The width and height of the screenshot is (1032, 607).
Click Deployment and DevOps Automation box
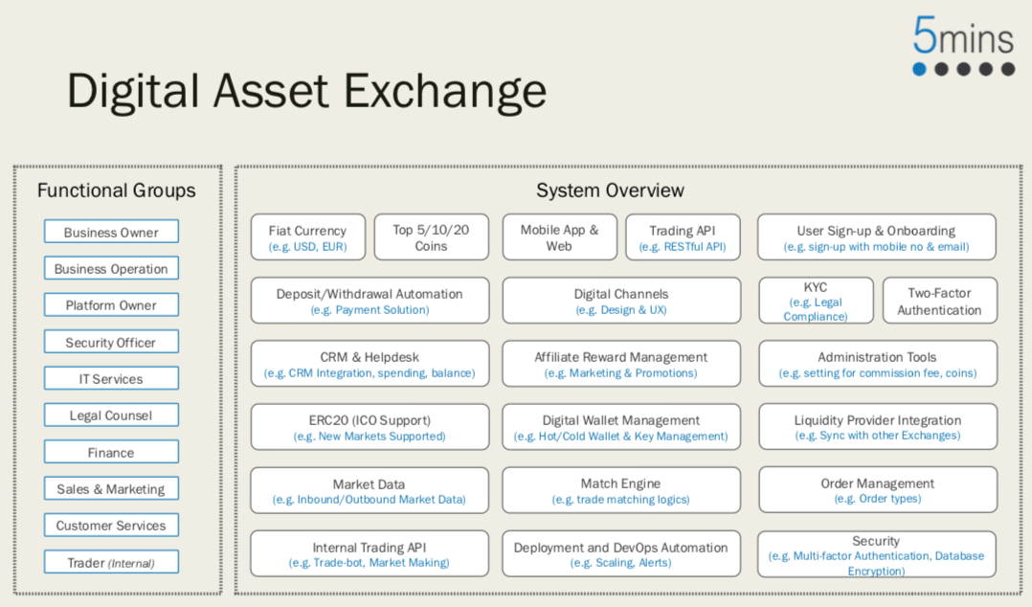tap(621, 554)
